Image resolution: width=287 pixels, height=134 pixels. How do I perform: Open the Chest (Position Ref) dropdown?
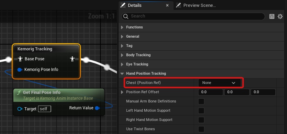219,83
